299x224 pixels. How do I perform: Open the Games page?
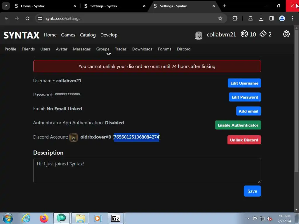tap(68, 35)
